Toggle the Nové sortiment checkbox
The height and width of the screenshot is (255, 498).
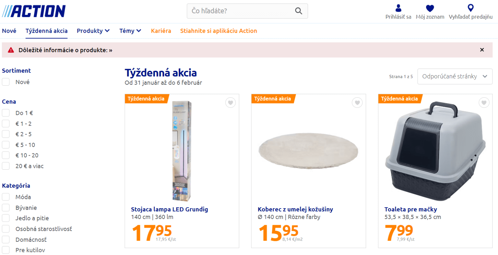[x=6, y=82]
